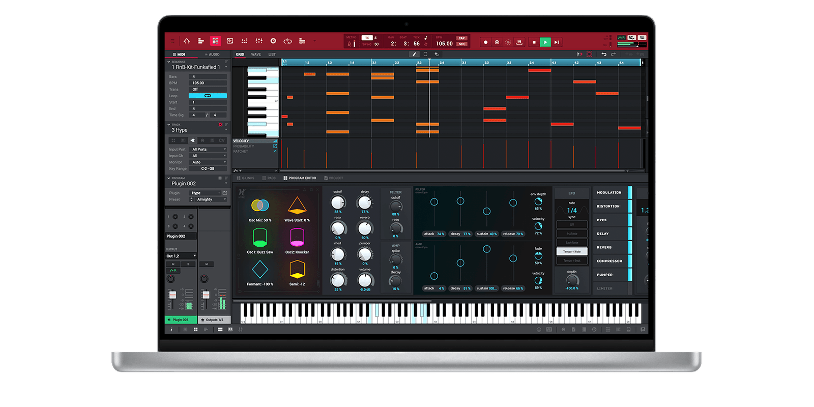Open the Q-LINKS tab
Screen dimensions: 814x407
[246, 178]
